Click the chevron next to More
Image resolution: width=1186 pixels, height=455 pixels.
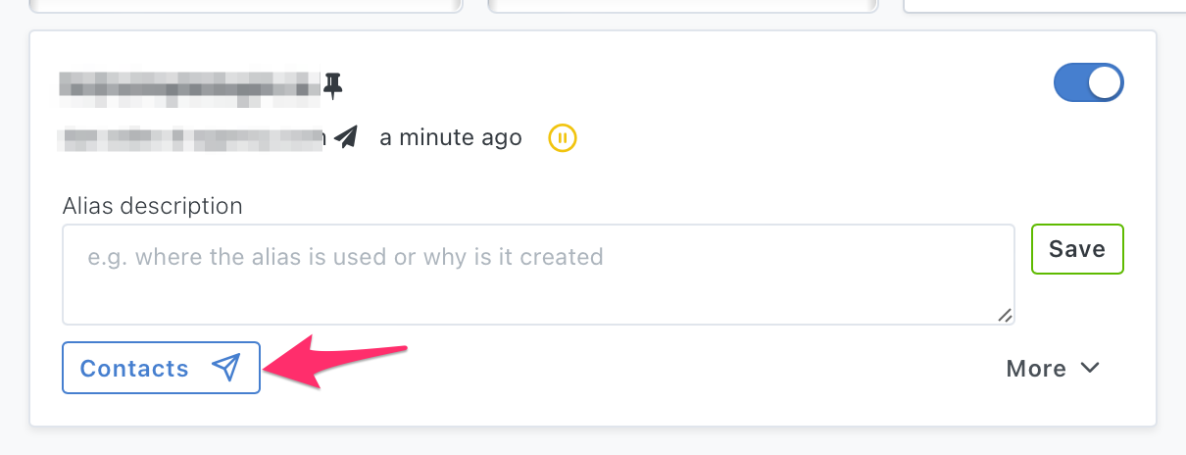click(x=1090, y=368)
